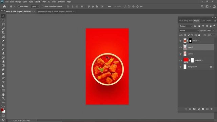Select the Horizontal Type tool
217x122 pixels.
pos(3,82)
